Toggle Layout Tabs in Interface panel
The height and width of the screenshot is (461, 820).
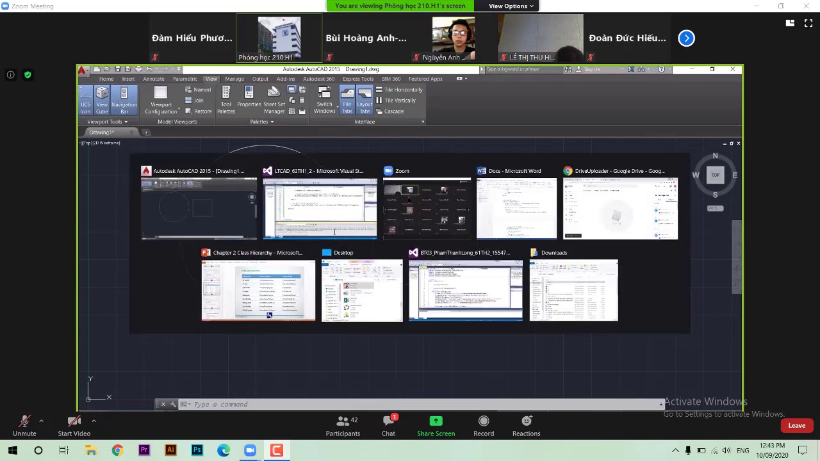point(365,101)
